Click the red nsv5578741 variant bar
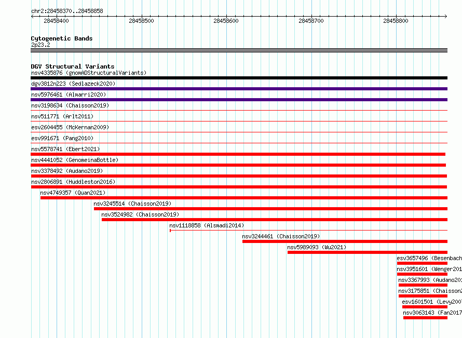 [238, 154]
